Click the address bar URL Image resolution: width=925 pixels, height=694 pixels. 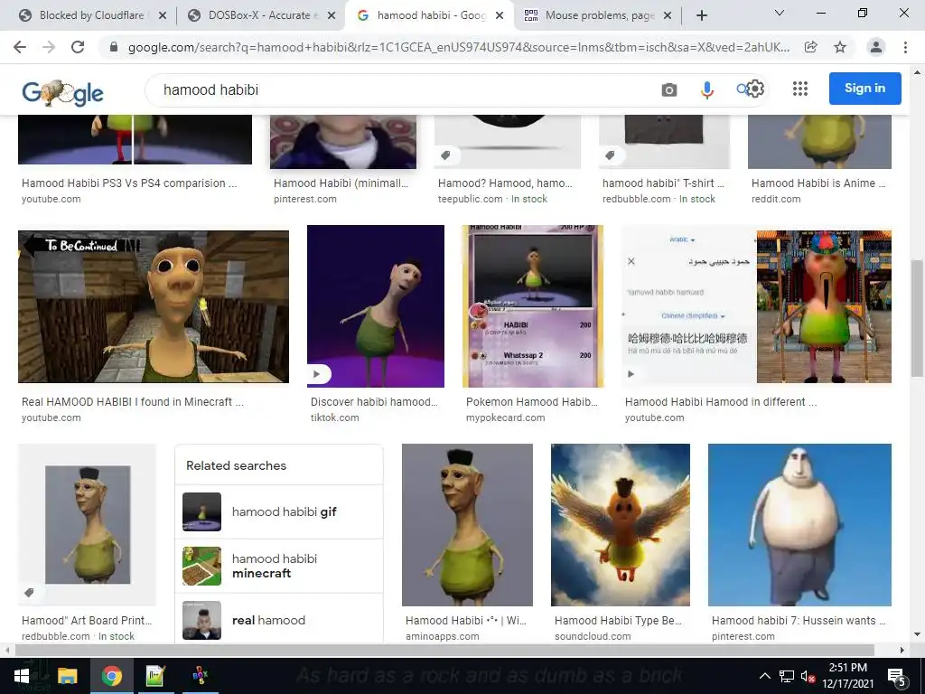[x=458, y=47]
